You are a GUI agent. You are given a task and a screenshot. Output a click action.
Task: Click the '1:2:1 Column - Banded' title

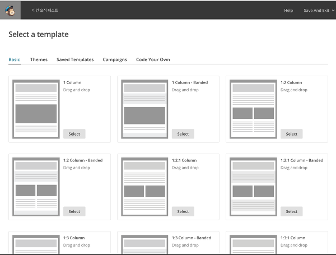pyautogui.click(x=302, y=160)
